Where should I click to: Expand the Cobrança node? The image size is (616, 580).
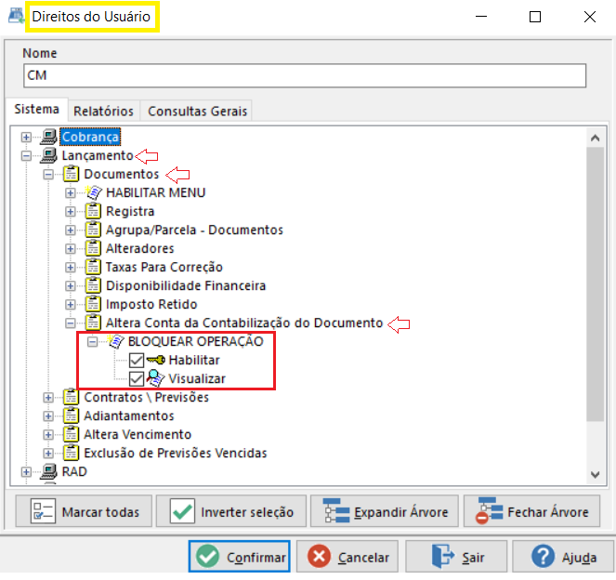tap(26, 138)
